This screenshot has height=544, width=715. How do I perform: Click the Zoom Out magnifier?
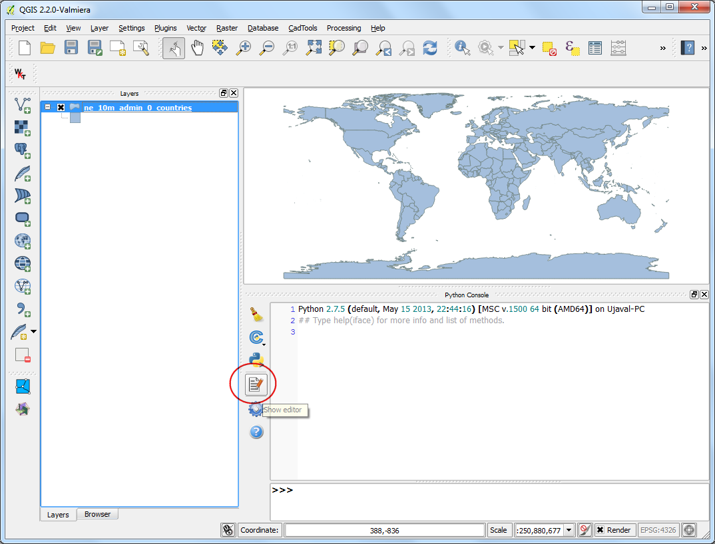(267, 47)
